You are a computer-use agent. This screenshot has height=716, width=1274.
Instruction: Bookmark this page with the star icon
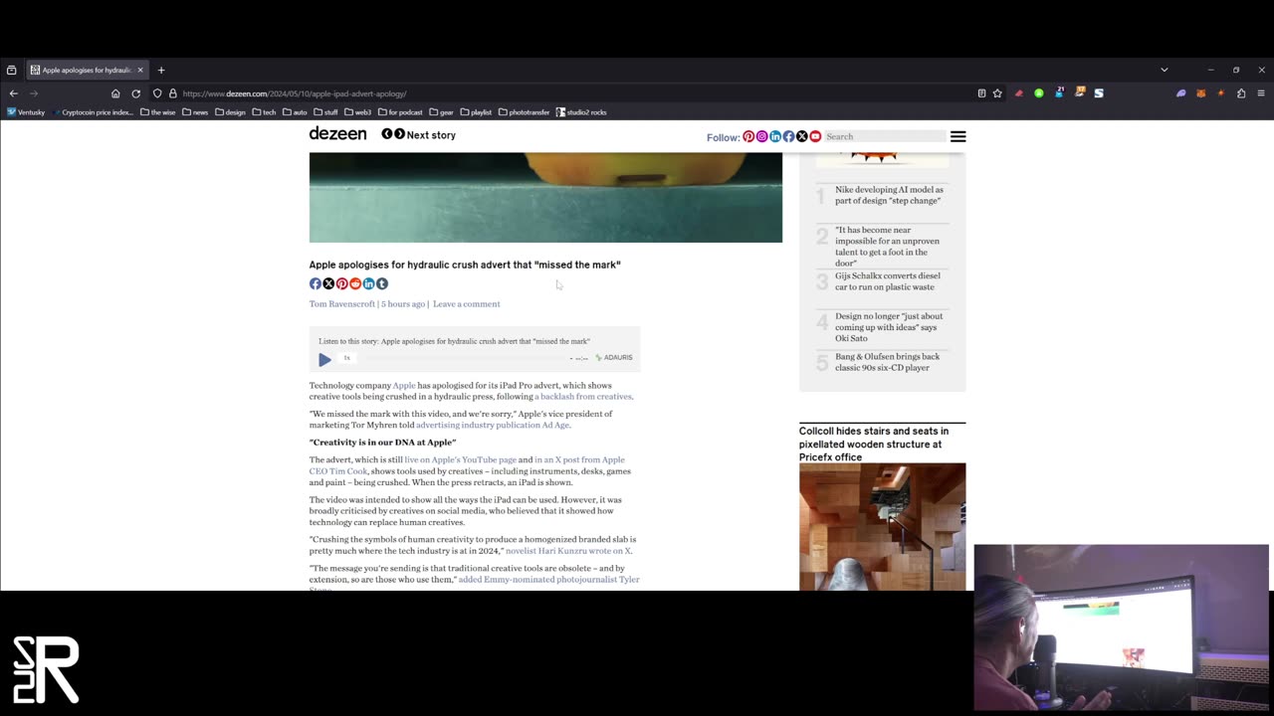[x=997, y=93]
